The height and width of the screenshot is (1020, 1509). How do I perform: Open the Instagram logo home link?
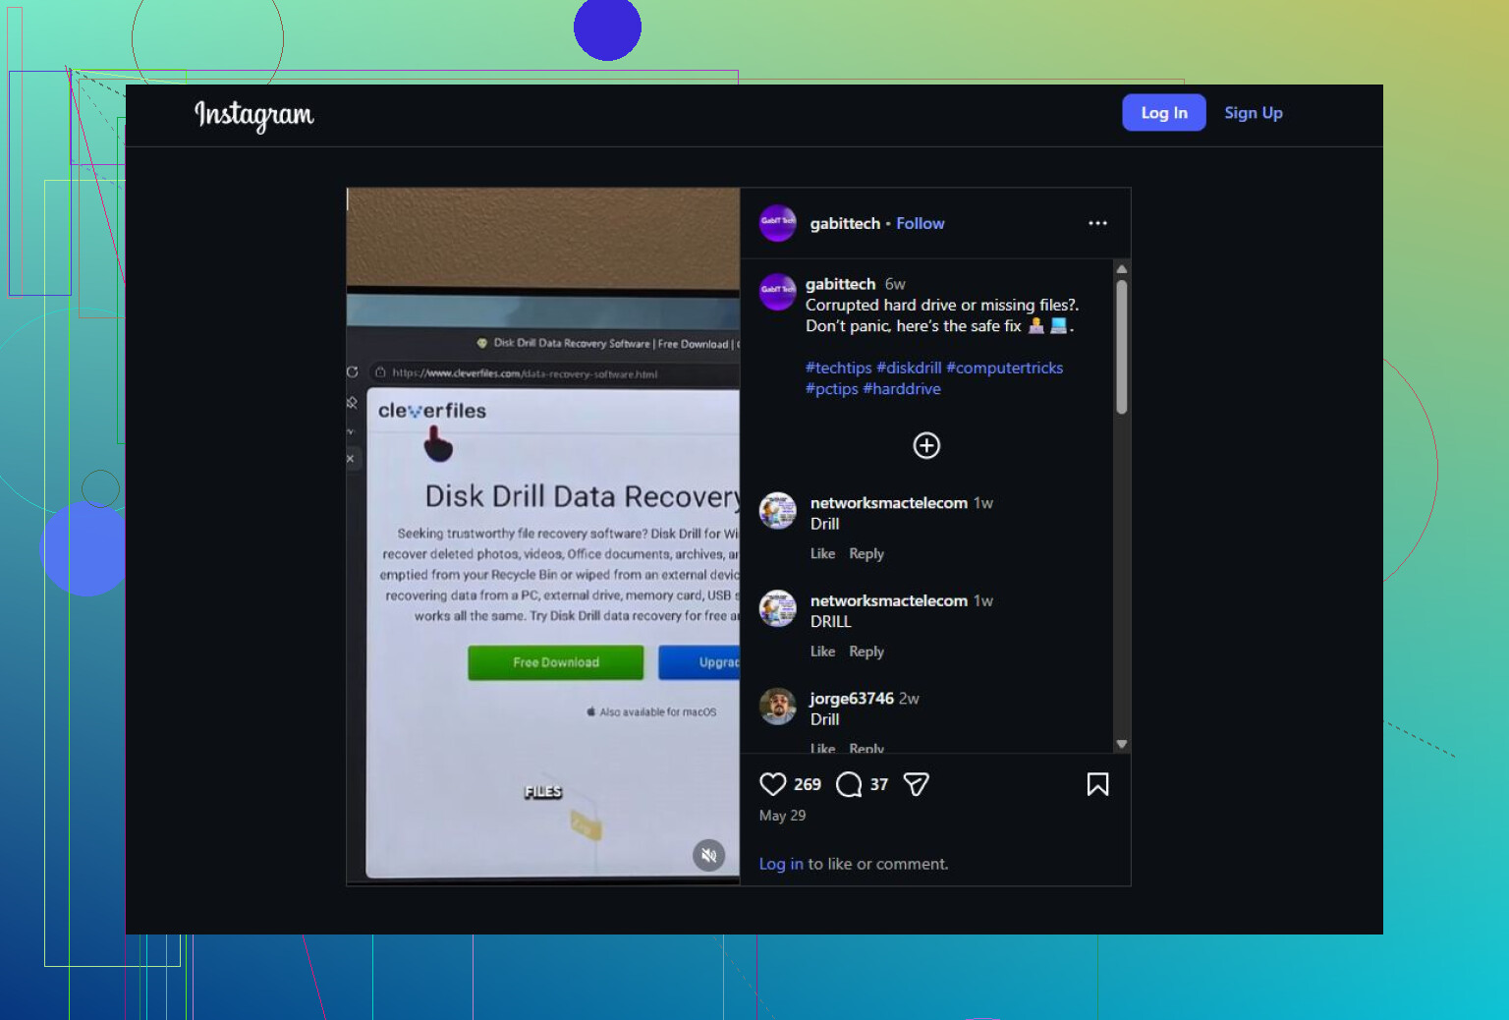[254, 115]
